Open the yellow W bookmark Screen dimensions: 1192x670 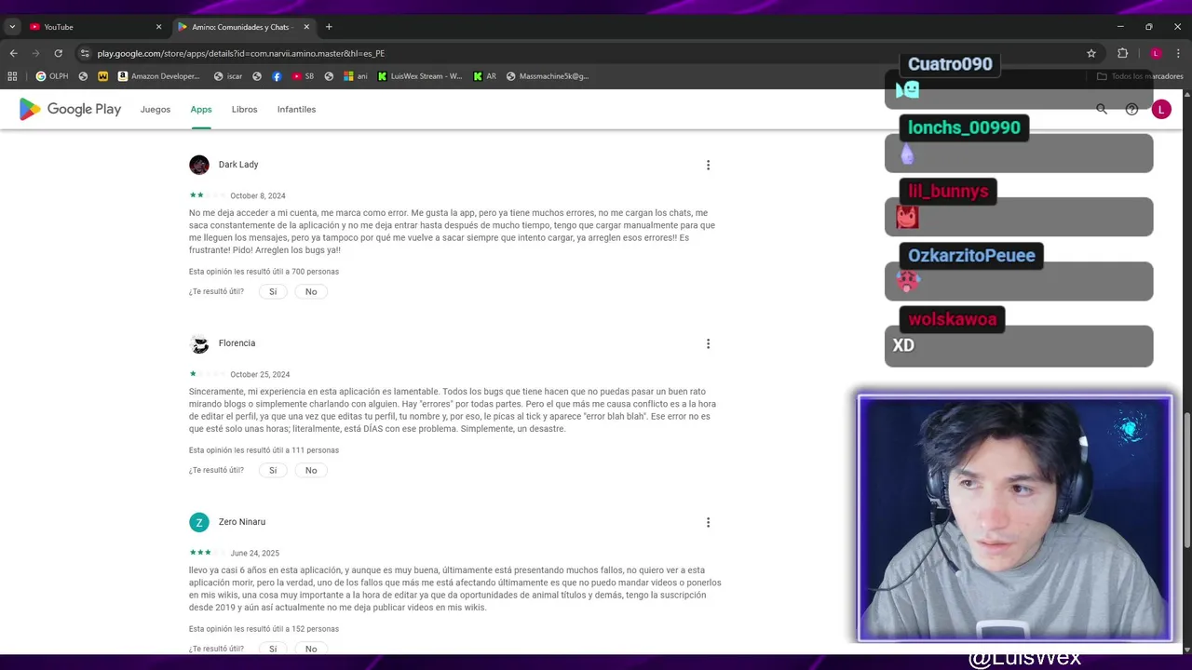coord(102,76)
